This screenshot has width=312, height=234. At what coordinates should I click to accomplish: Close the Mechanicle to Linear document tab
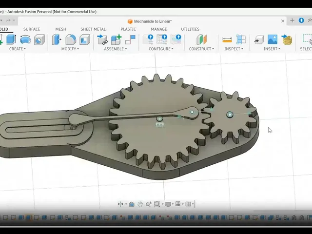[283, 21]
